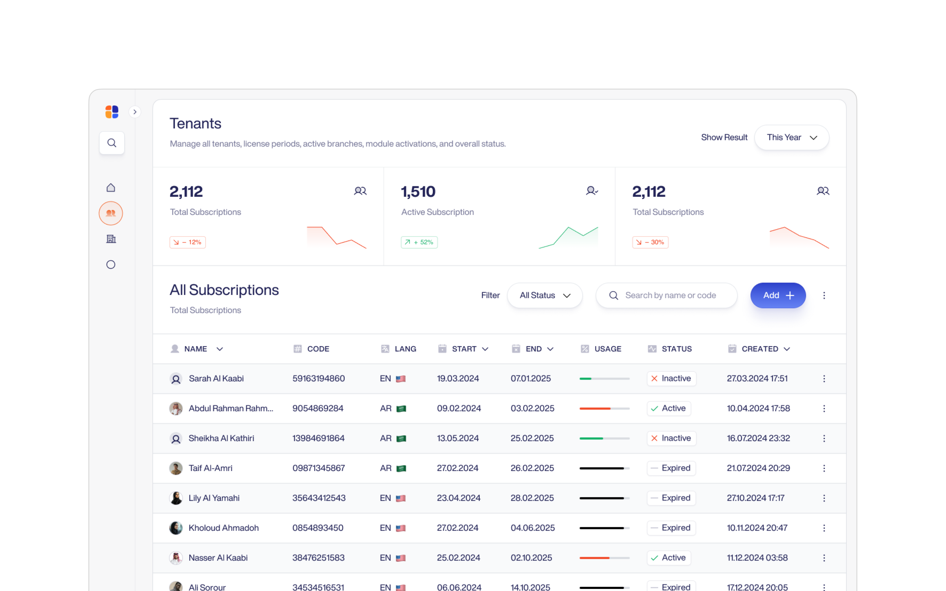The width and height of the screenshot is (946, 591).
Task: Click the + 52% trend badge
Action: coord(419,242)
